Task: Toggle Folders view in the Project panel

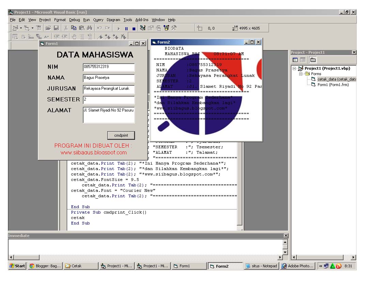Action: (x=313, y=60)
